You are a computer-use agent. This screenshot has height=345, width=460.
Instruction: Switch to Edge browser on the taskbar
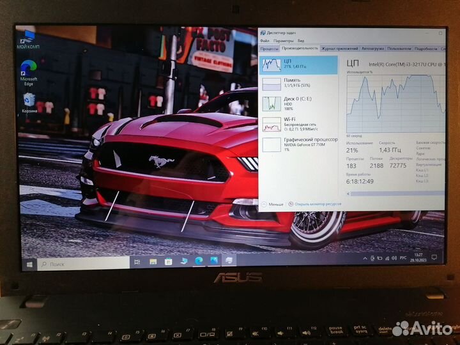(199, 261)
